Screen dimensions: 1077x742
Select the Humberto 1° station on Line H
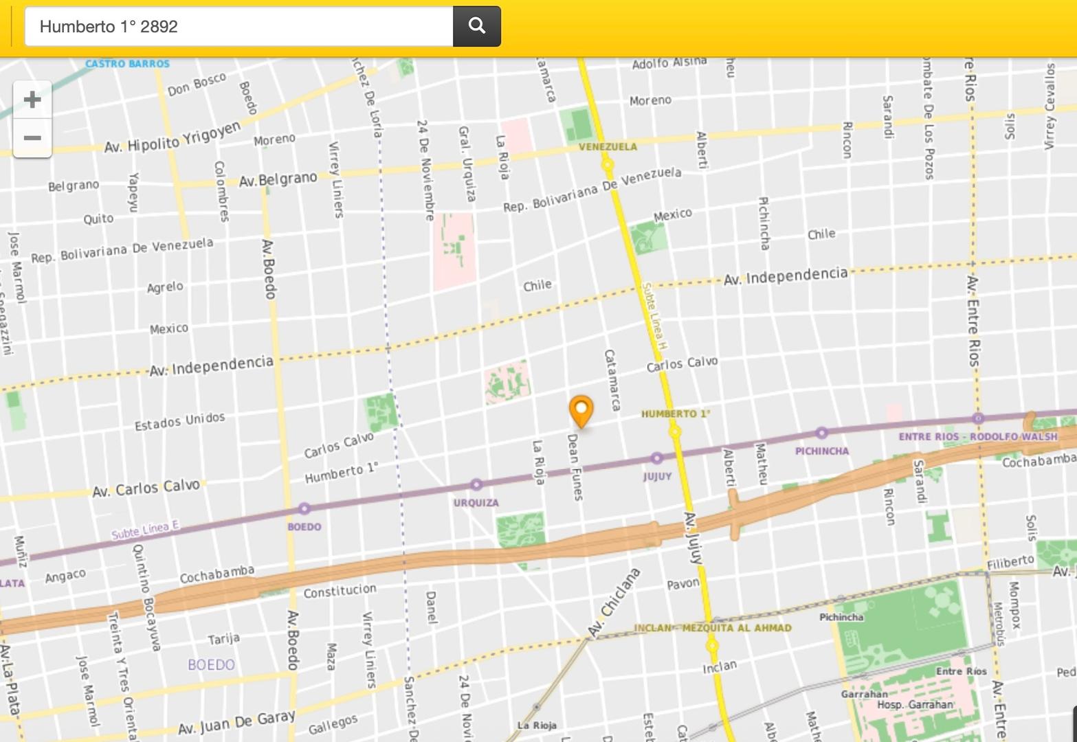pyautogui.click(x=675, y=431)
